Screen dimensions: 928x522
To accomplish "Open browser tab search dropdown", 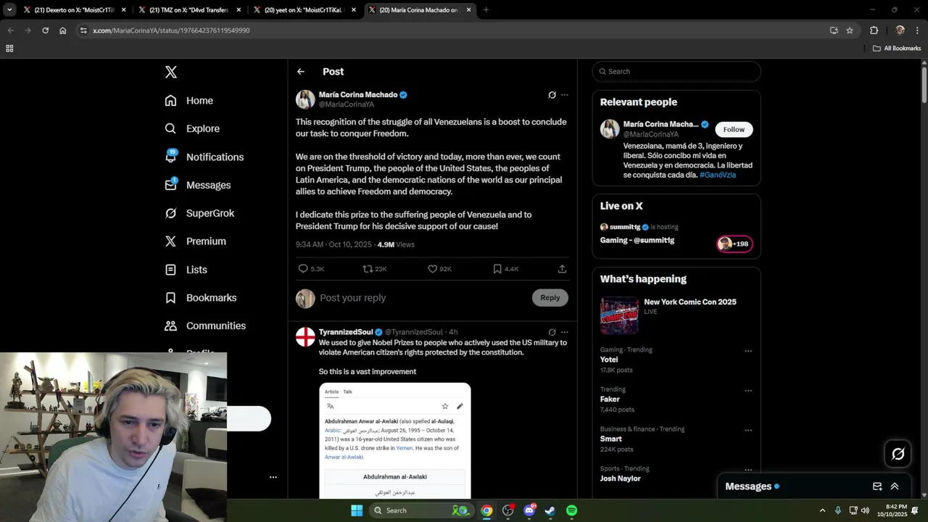I will coord(9,10).
